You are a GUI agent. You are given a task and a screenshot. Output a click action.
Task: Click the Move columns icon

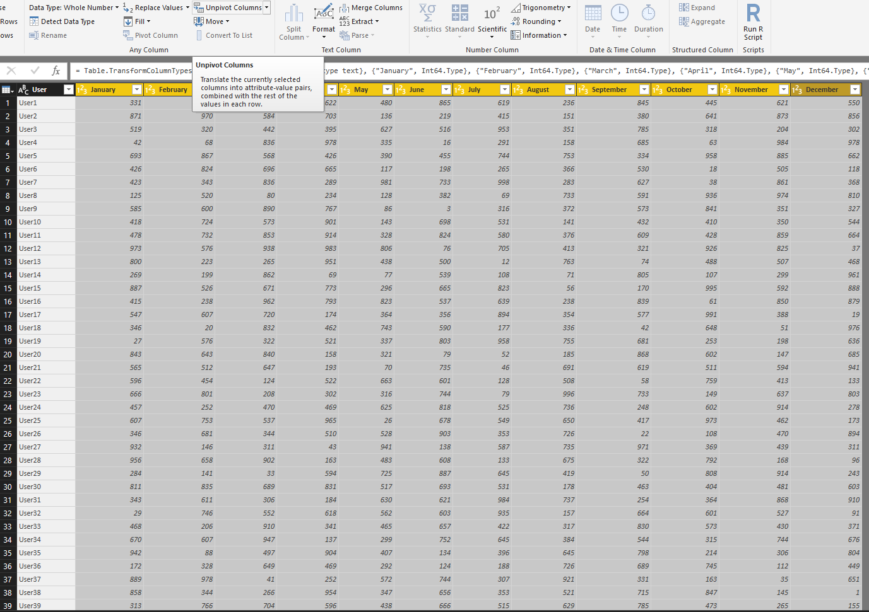click(x=199, y=21)
